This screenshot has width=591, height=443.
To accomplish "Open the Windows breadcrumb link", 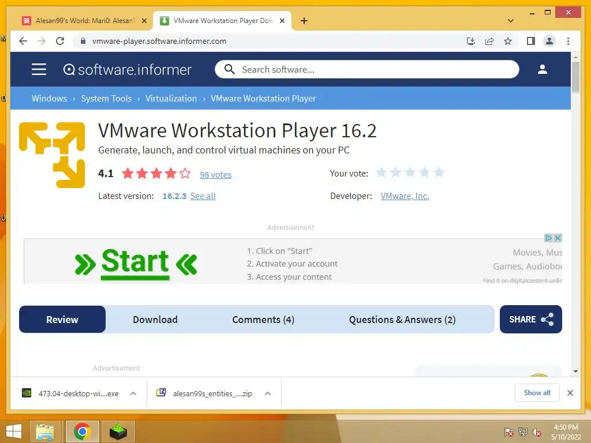I will [50, 98].
